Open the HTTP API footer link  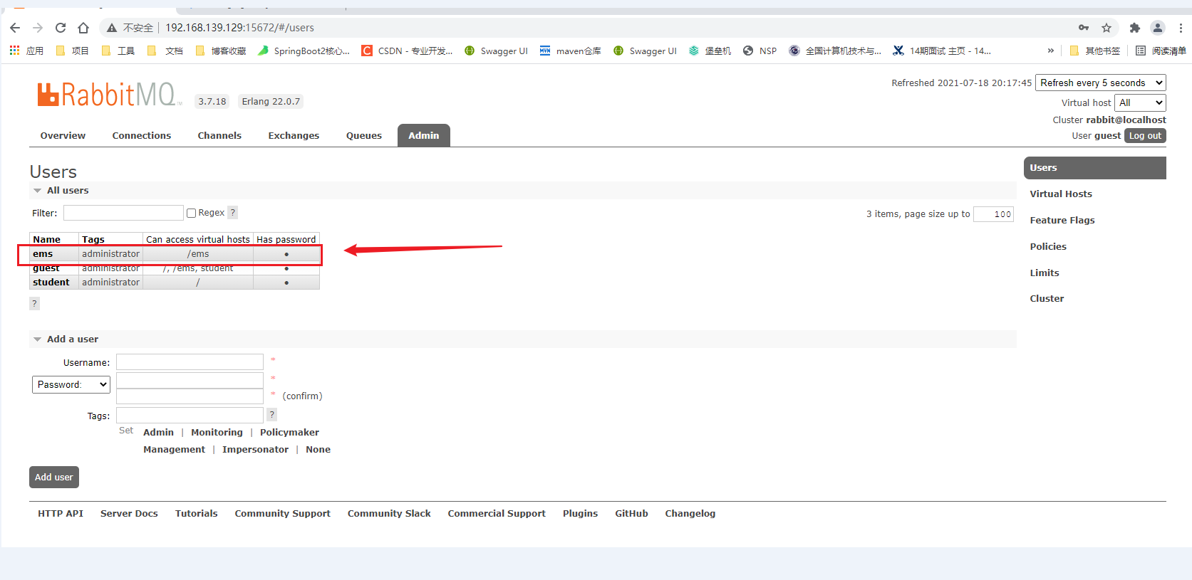[x=61, y=513]
